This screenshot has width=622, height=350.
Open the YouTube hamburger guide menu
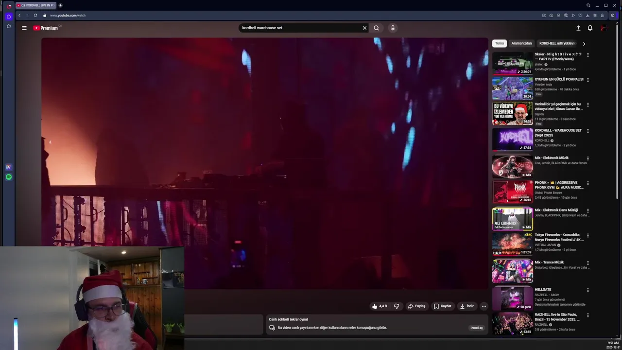(x=24, y=28)
